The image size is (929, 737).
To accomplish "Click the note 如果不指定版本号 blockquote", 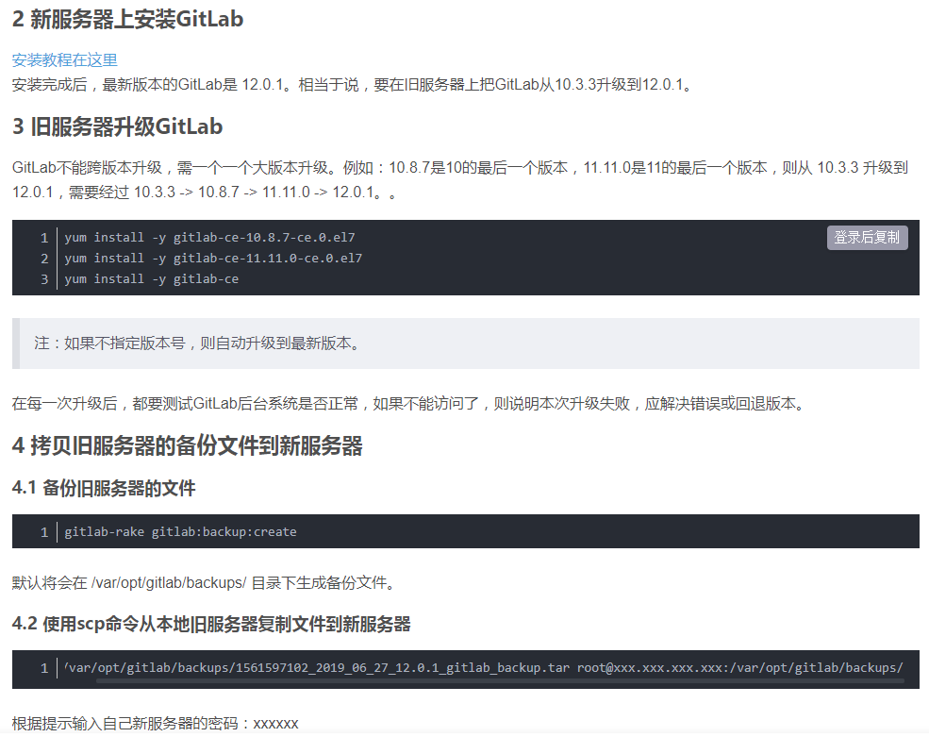I will coord(466,343).
